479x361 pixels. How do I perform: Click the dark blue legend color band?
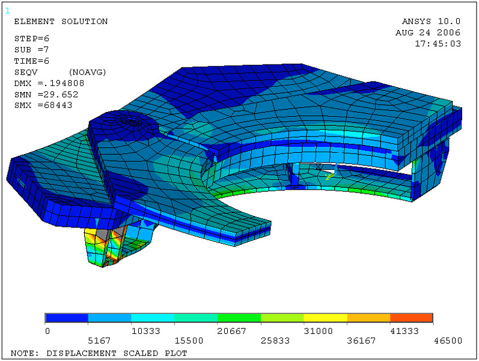pos(67,318)
